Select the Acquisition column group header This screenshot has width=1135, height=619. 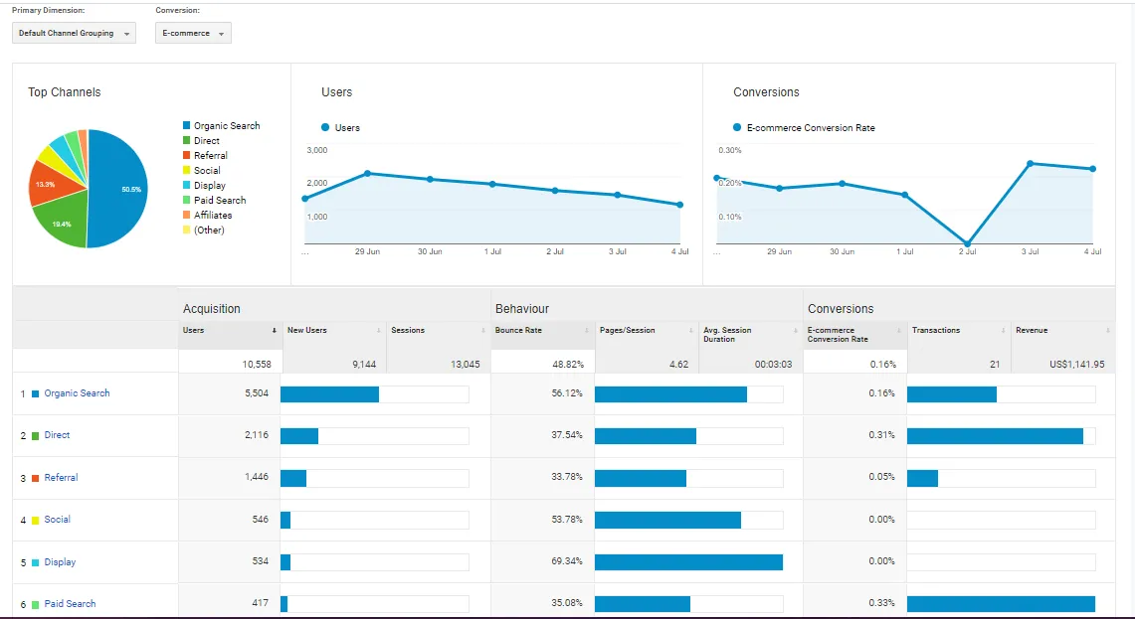coord(210,308)
